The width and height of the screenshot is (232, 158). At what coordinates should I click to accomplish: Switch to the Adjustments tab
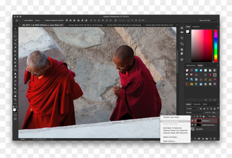click(191, 65)
